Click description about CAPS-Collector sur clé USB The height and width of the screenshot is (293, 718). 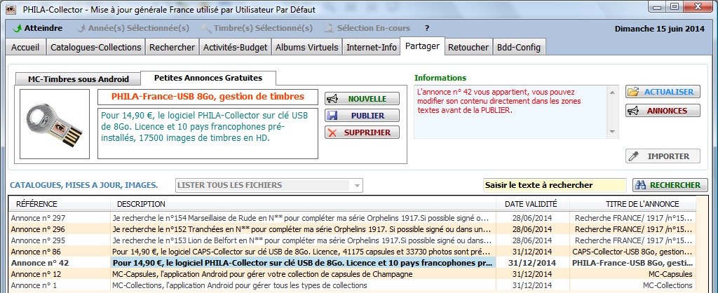[x=303, y=252]
